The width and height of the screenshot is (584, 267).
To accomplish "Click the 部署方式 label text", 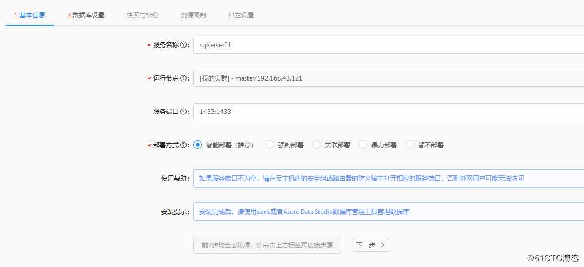I will coord(166,145).
